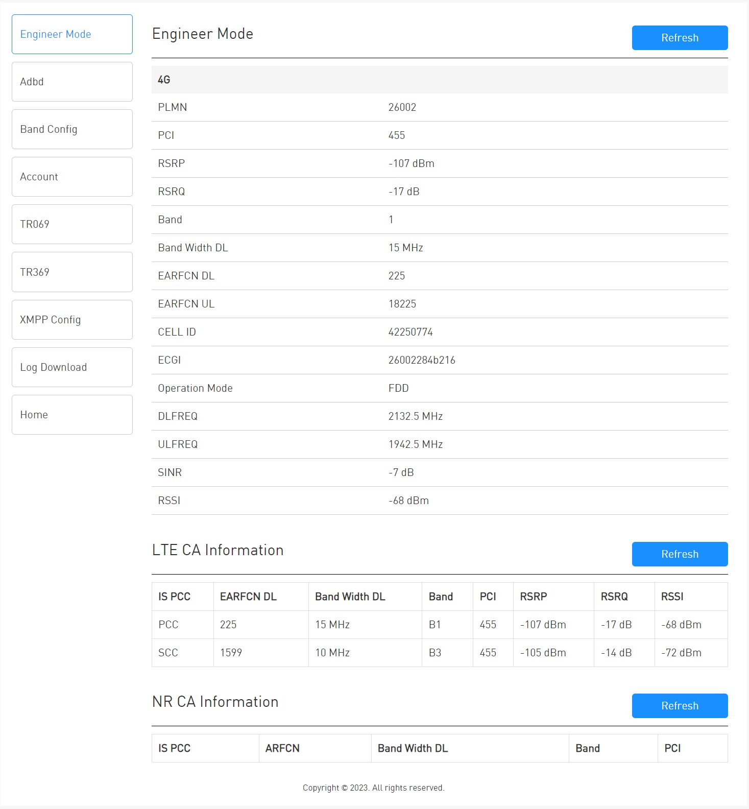Screen dimensions: 749x809
Task: Select the Account sidebar item
Action: [x=72, y=177]
